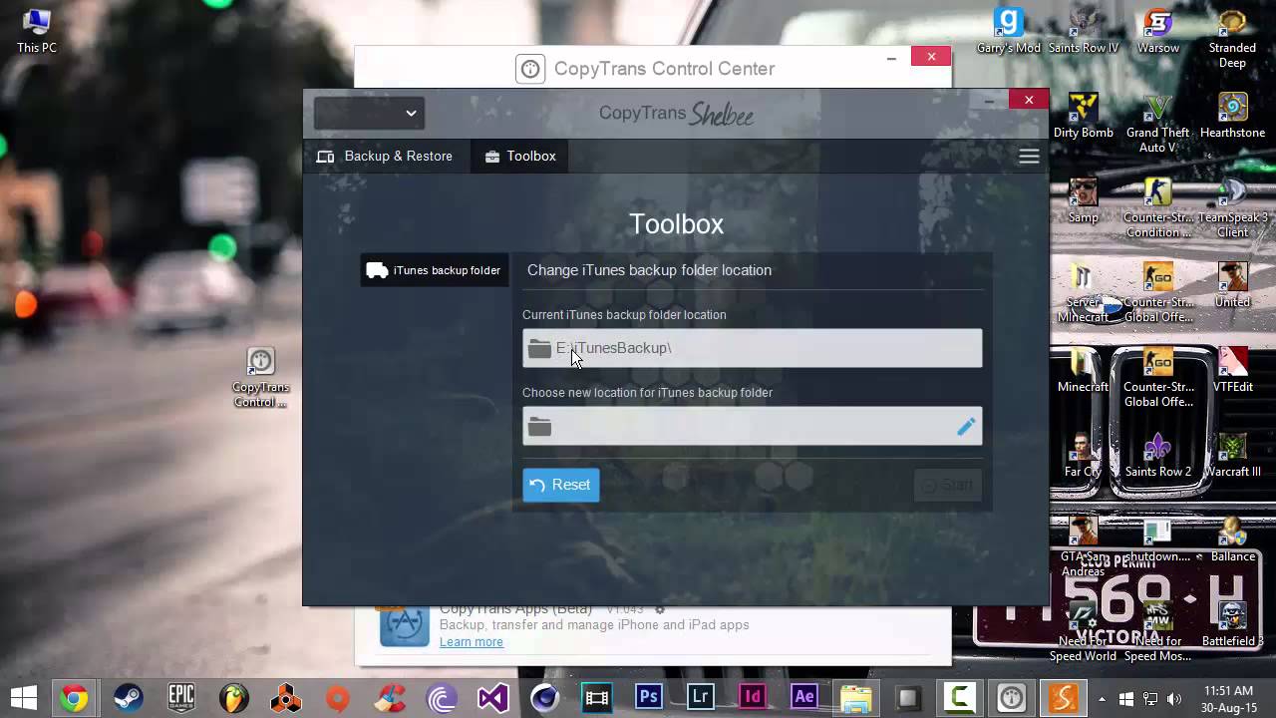Image resolution: width=1276 pixels, height=718 pixels.
Task: Launch Saints Row IV desktop shortcut
Action: [1084, 31]
